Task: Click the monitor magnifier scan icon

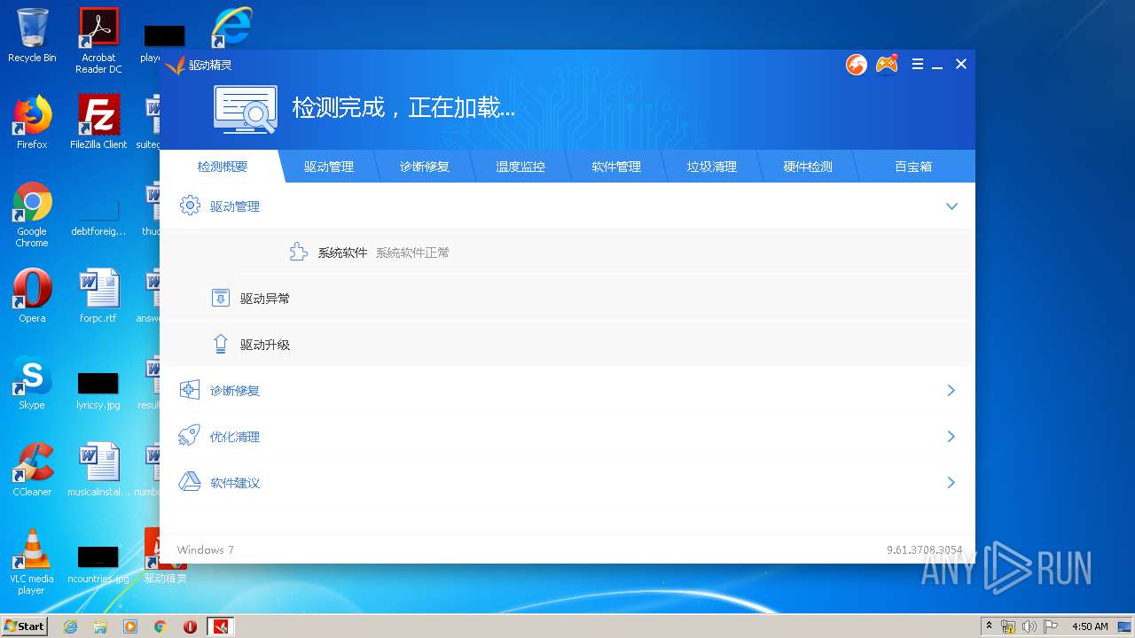Action: point(245,110)
